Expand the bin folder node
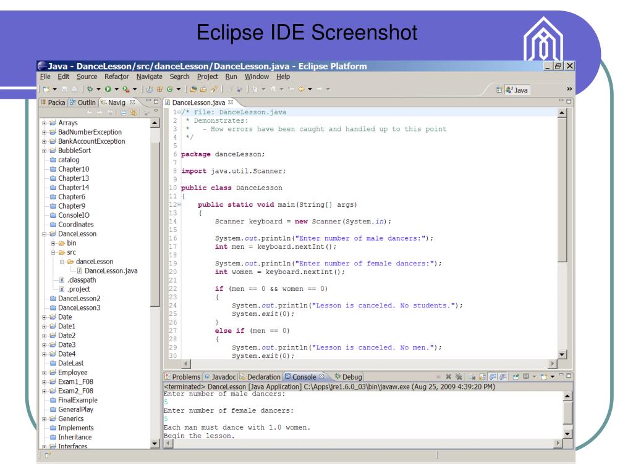Viewport: 633px width, 474px height. [x=53, y=243]
